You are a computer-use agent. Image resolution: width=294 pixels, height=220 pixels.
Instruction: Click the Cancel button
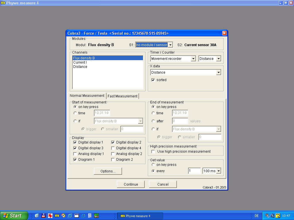[163, 184]
